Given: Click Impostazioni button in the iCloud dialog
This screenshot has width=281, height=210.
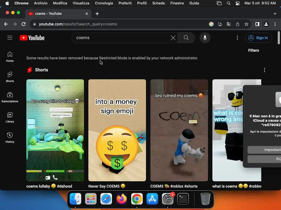Looking at the screenshot, I should (264, 150).
